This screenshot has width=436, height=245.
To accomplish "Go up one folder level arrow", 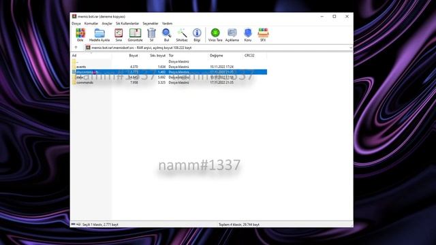I will point(76,48).
